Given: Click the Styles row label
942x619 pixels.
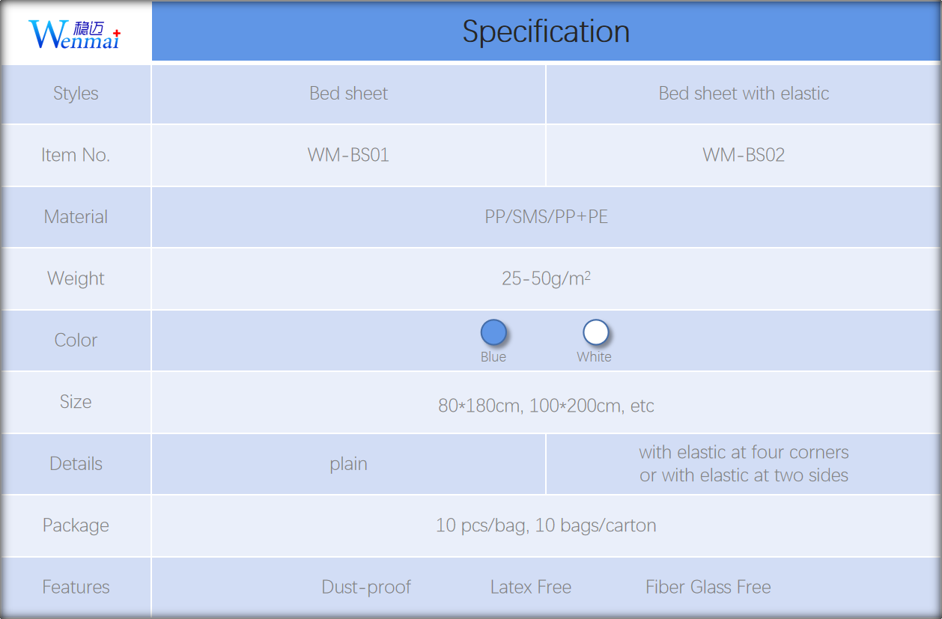Looking at the screenshot, I should 76,94.
